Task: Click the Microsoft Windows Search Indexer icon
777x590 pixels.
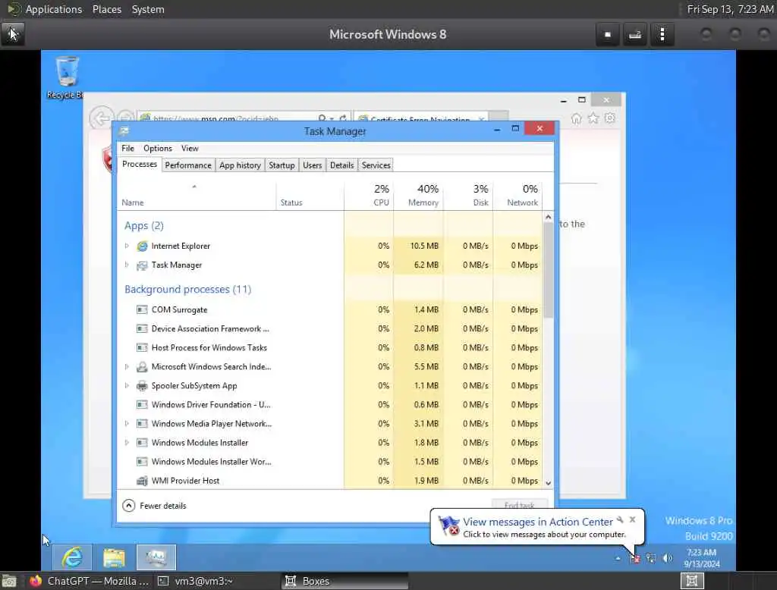Action: tap(142, 367)
